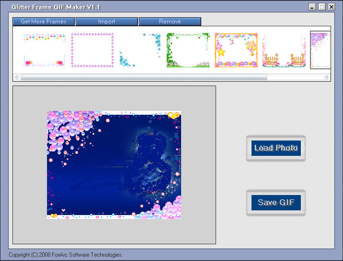Select the colorful hanging hearts frame thumbnail
This screenshot has height=261, width=343.
pyautogui.click(x=45, y=50)
